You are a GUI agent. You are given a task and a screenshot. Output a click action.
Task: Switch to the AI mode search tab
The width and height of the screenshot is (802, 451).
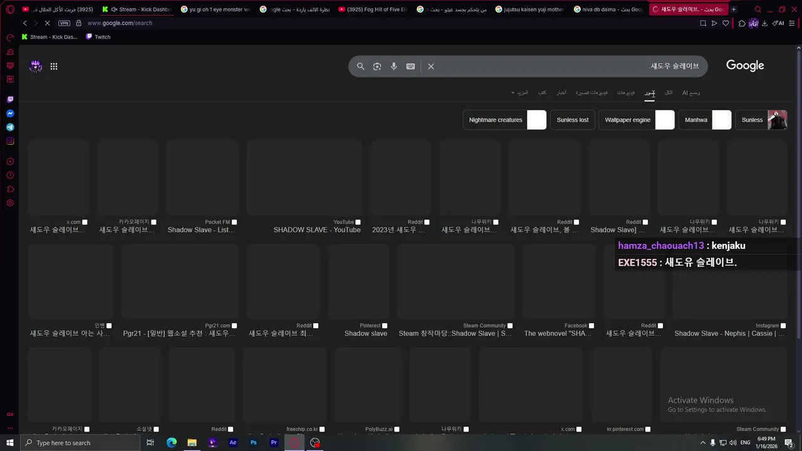coord(691,93)
